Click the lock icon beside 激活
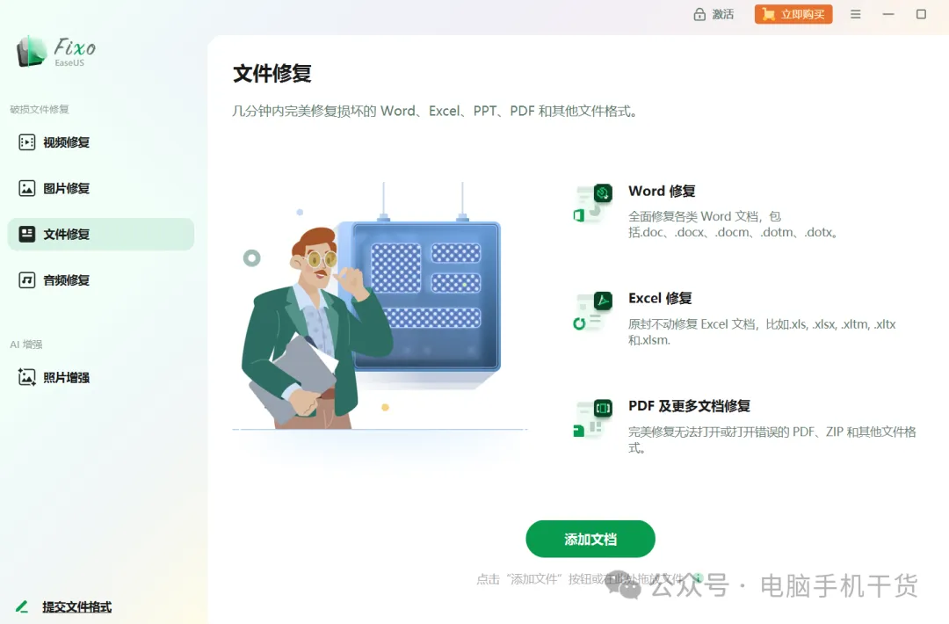Screen dimensions: 949x624 click(699, 14)
